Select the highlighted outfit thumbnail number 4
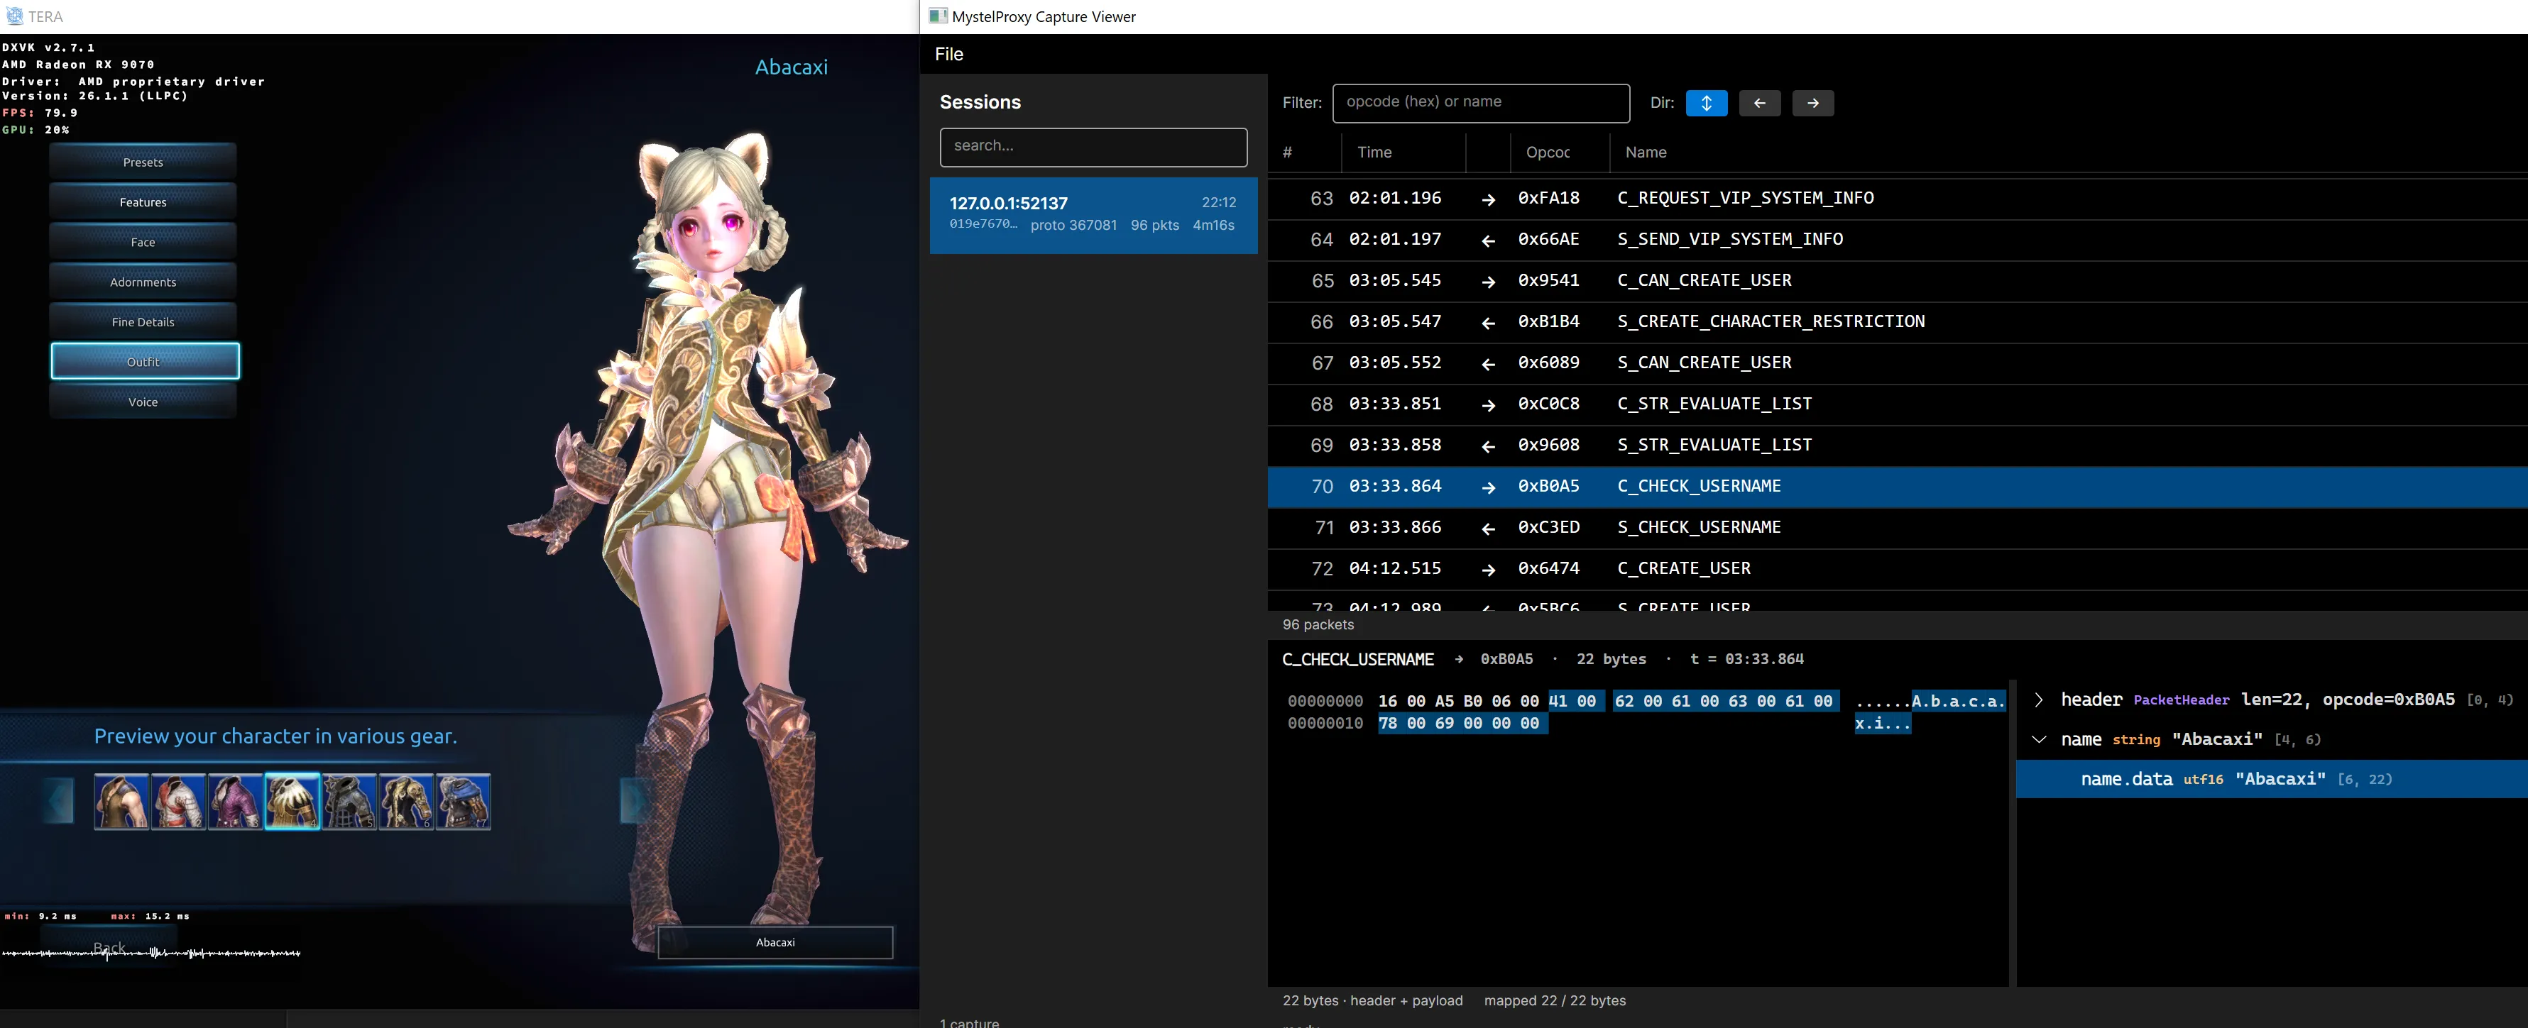Screen dimensions: 2528x1028 click(x=292, y=802)
